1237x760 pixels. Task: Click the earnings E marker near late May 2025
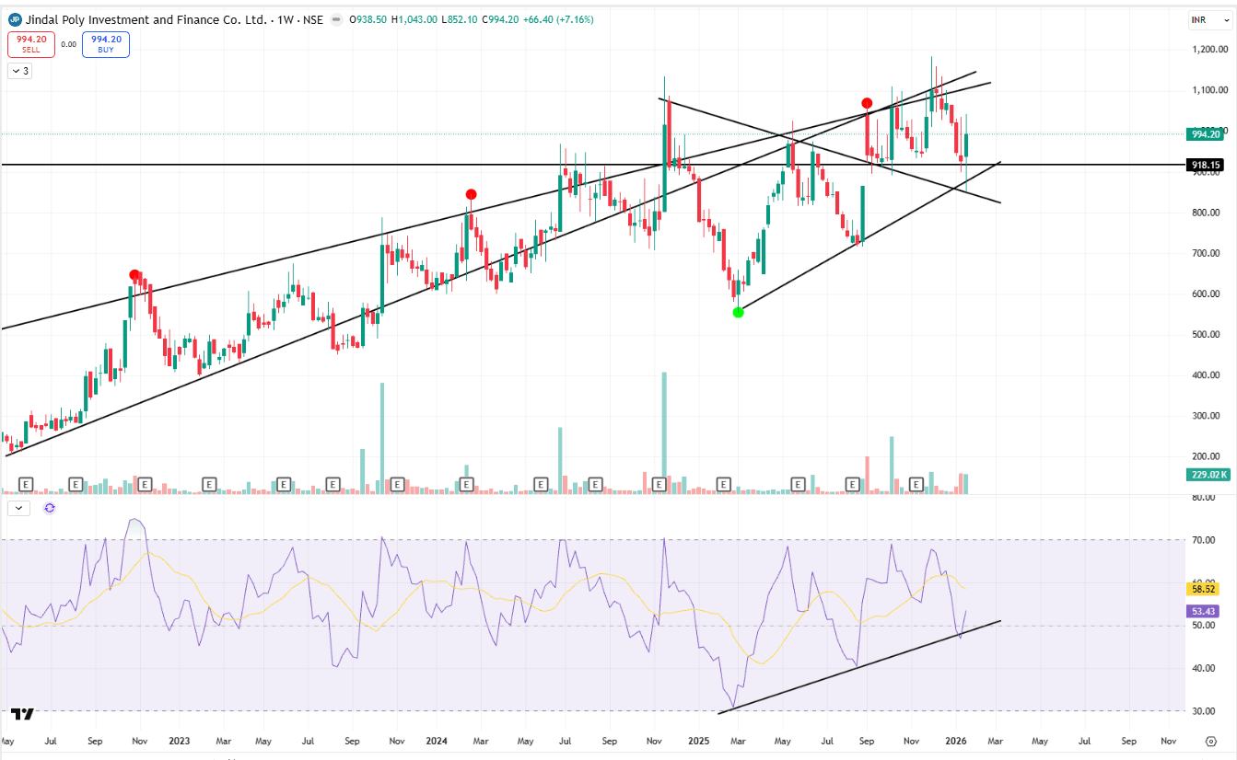[x=799, y=484]
